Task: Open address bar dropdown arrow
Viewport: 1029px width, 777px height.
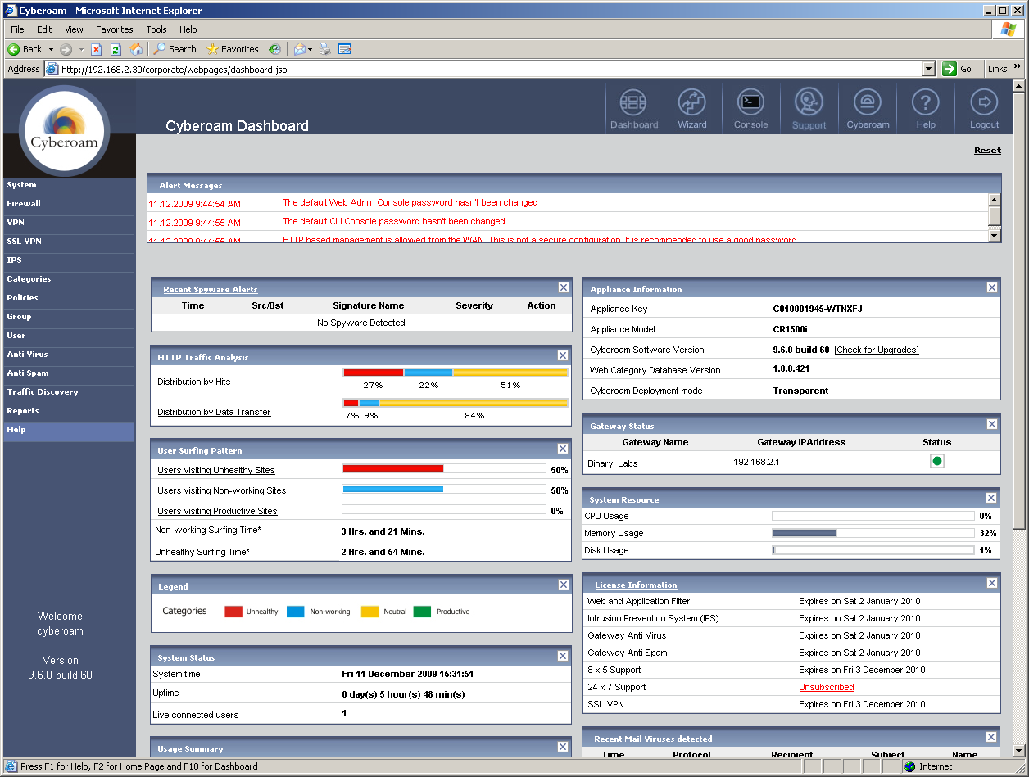Action: (928, 69)
